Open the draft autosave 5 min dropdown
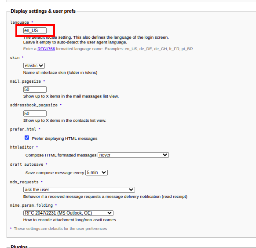 point(96,173)
